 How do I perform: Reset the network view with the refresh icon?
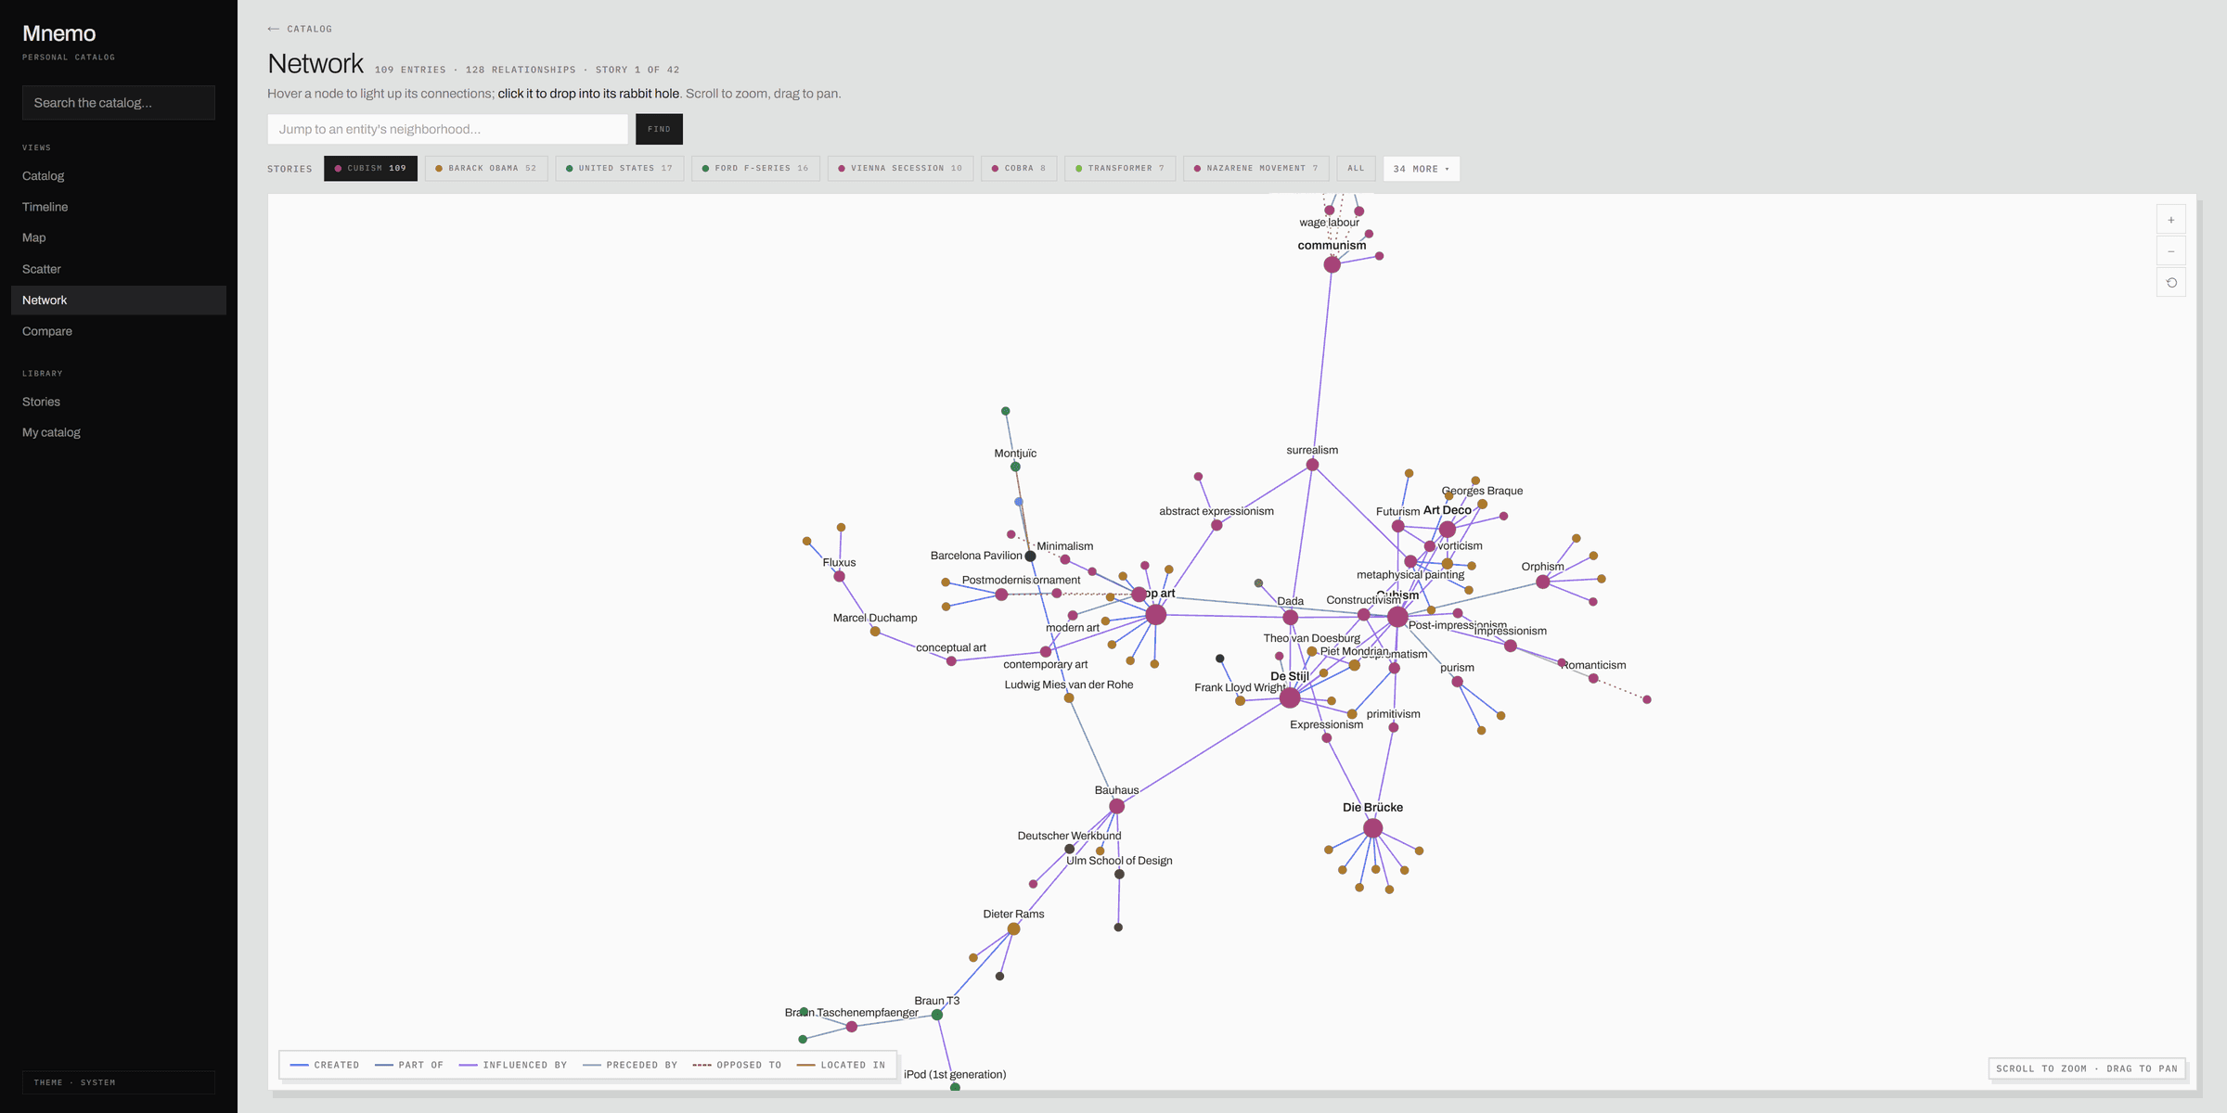point(2170,283)
